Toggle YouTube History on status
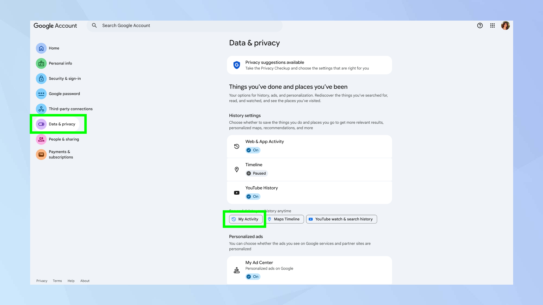This screenshot has height=305, width=543. point(253,196)
